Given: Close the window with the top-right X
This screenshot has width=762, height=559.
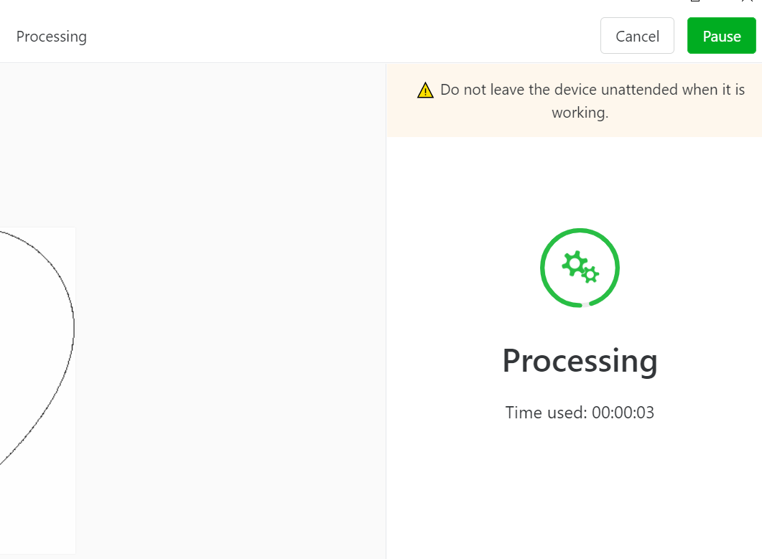Looking at the screenshot, I should [x=748, y=1].
